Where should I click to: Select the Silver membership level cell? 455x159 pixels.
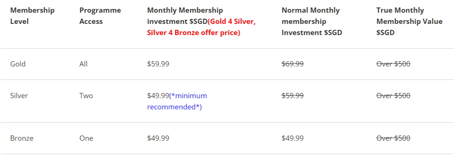pos(19,96)
